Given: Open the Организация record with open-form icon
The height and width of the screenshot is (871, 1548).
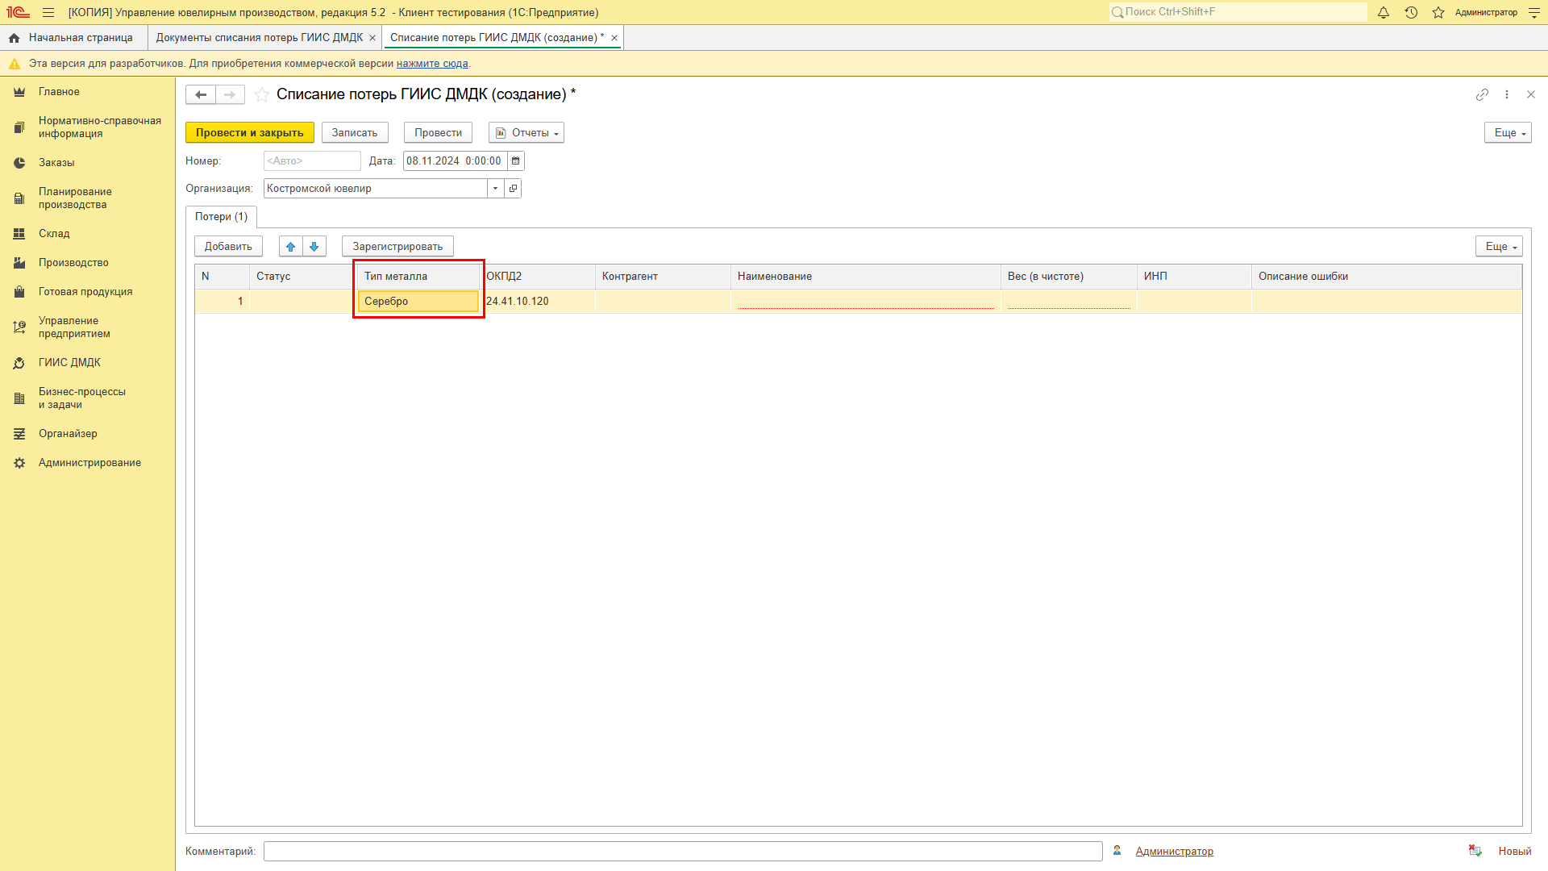Looking at the screenshot, I should pyautogui.click(x=513, y=189).
